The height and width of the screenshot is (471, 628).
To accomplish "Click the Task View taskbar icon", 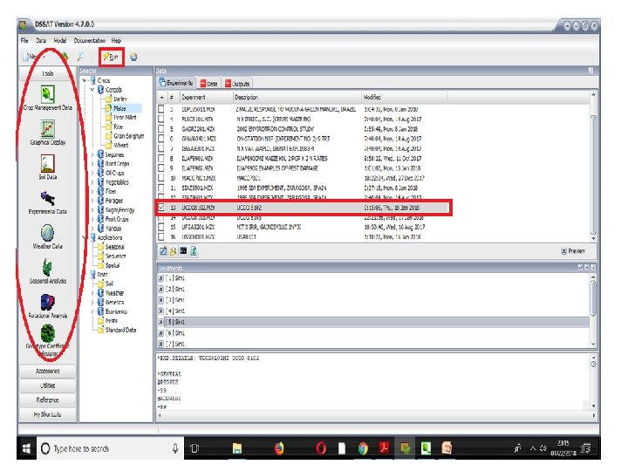I will point(195,448).
